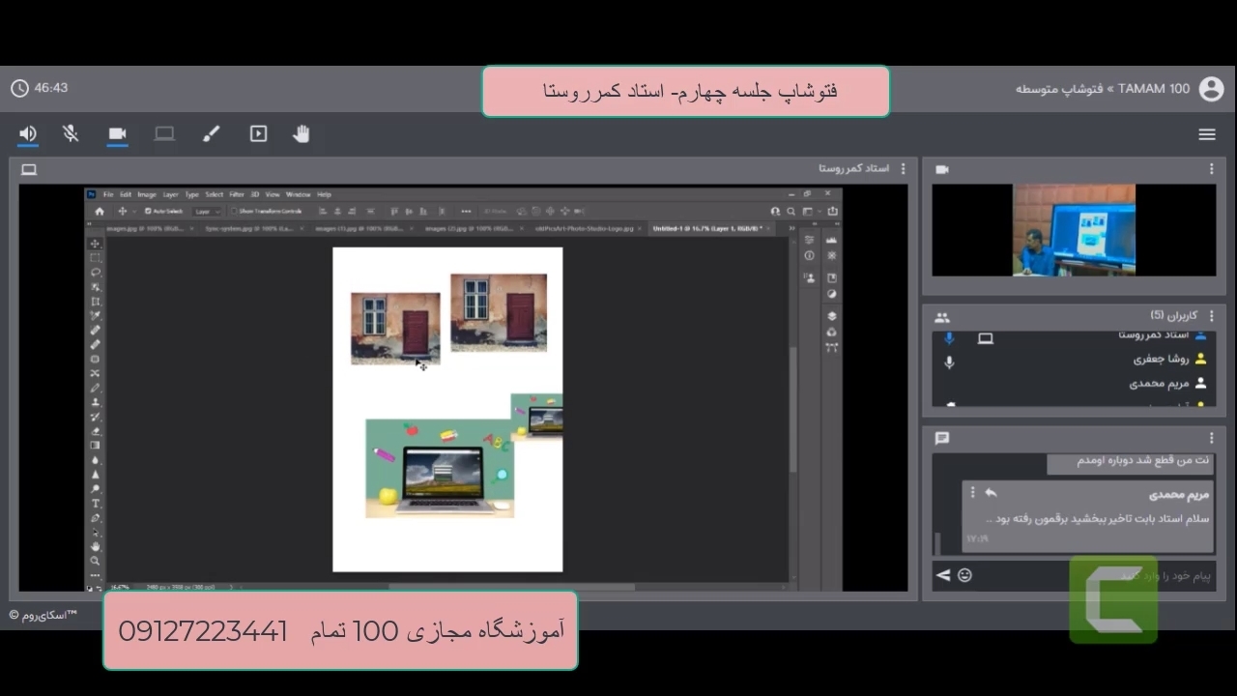Reply to مریم محمدی's message

pyautogui.click(x=991, y=493)
